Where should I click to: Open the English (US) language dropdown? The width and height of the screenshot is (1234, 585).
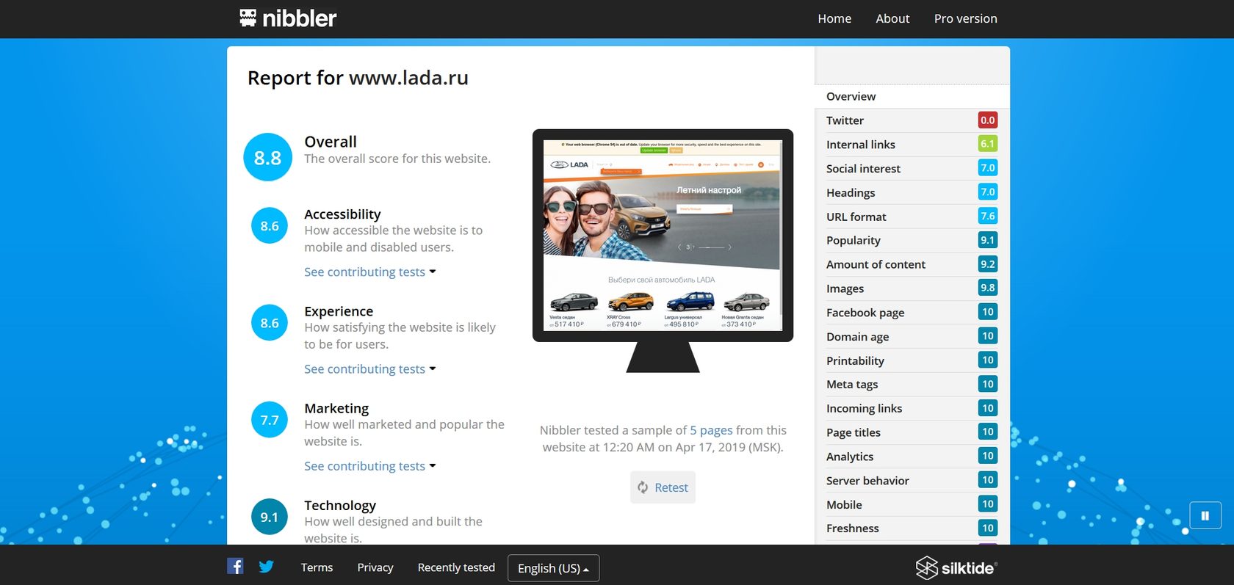(x=553, y=568)
